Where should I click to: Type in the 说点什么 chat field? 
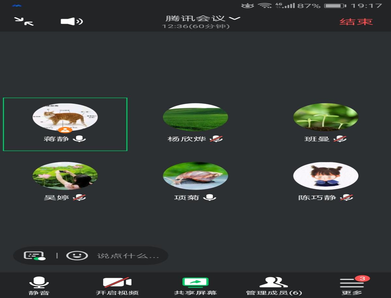[128, 256]
